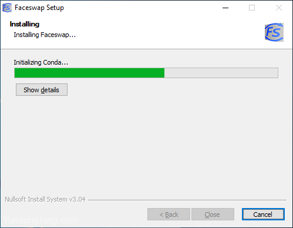Viewport: 293px width, 228px height.
Task: Click the separator line beside the Nullsoft label
Action: pyautogui.click(x=187, y=200)
